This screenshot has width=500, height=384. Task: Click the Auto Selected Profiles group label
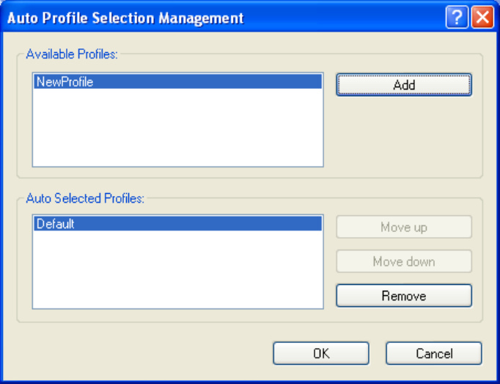[85, 198]
